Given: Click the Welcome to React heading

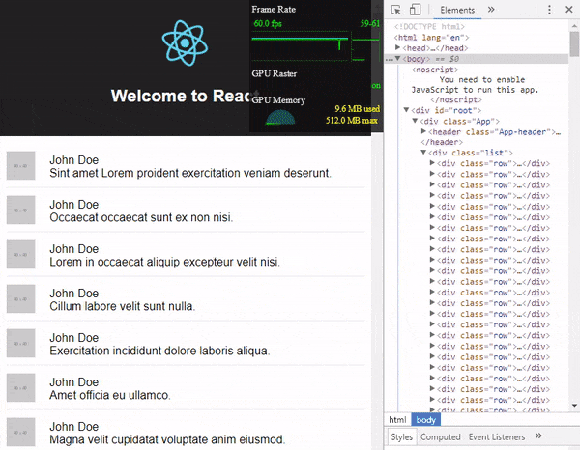Looking at the screenshot, I should [x=181, y=96].
